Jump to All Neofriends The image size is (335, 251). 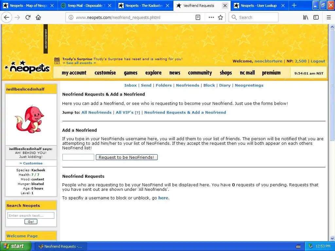tap(97, 112)
